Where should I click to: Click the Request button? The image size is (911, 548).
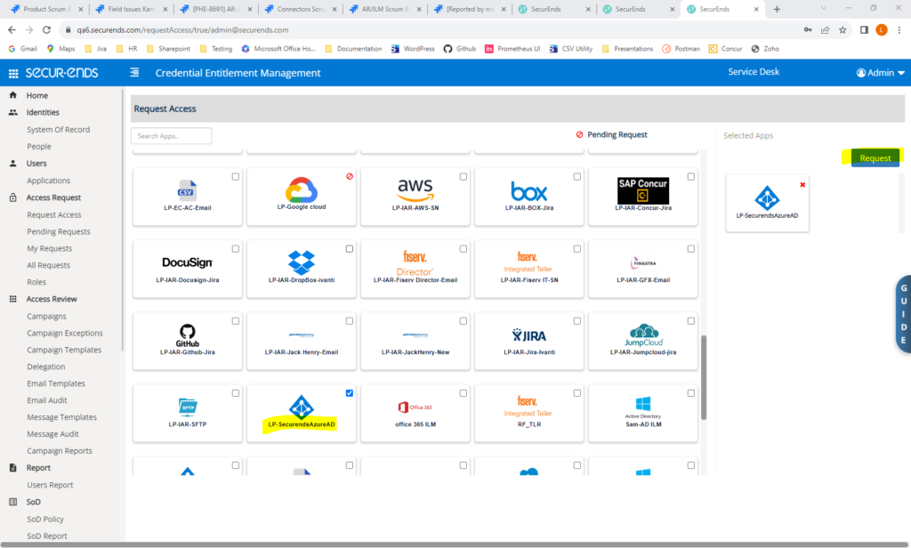pos(875,158)
